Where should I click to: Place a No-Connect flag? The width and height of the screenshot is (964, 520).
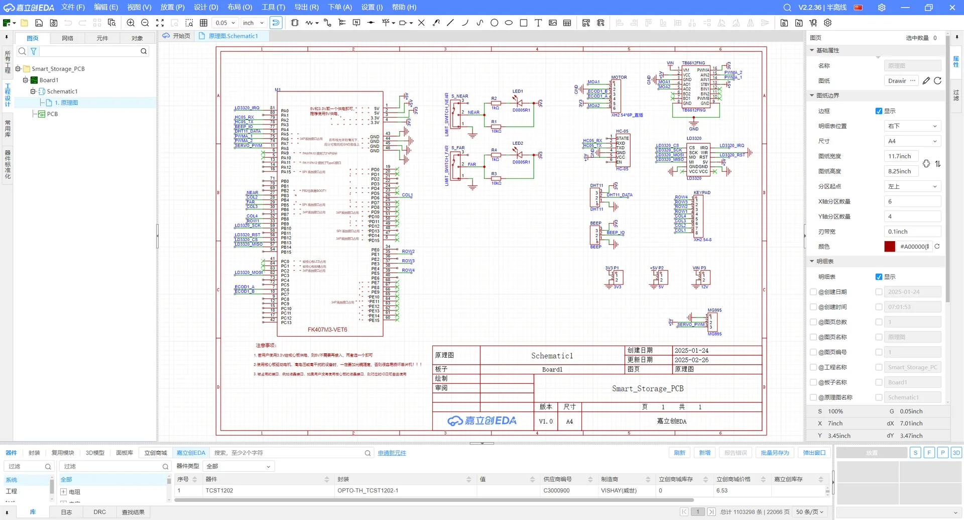[x=422, y=23]
